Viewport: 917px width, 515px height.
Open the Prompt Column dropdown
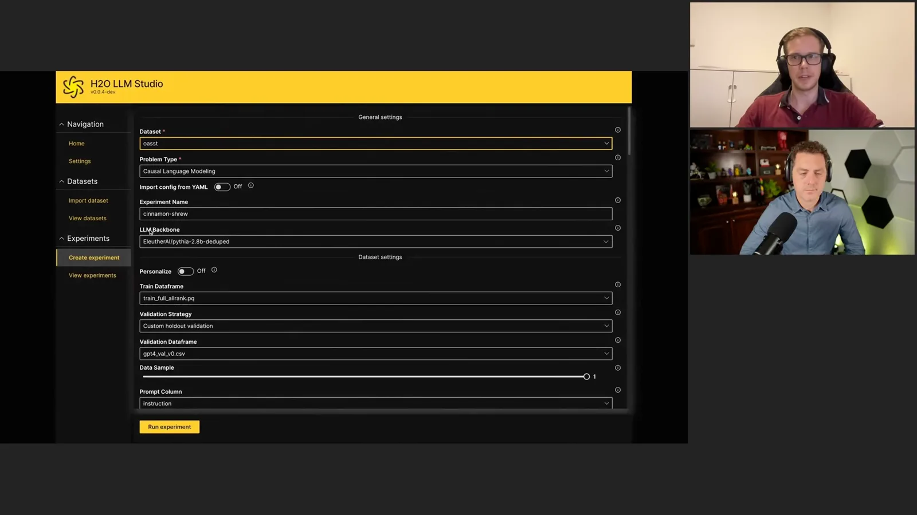pos(376,403)
